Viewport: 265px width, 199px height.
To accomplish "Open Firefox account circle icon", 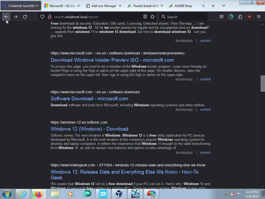I will tap(231, 17).
